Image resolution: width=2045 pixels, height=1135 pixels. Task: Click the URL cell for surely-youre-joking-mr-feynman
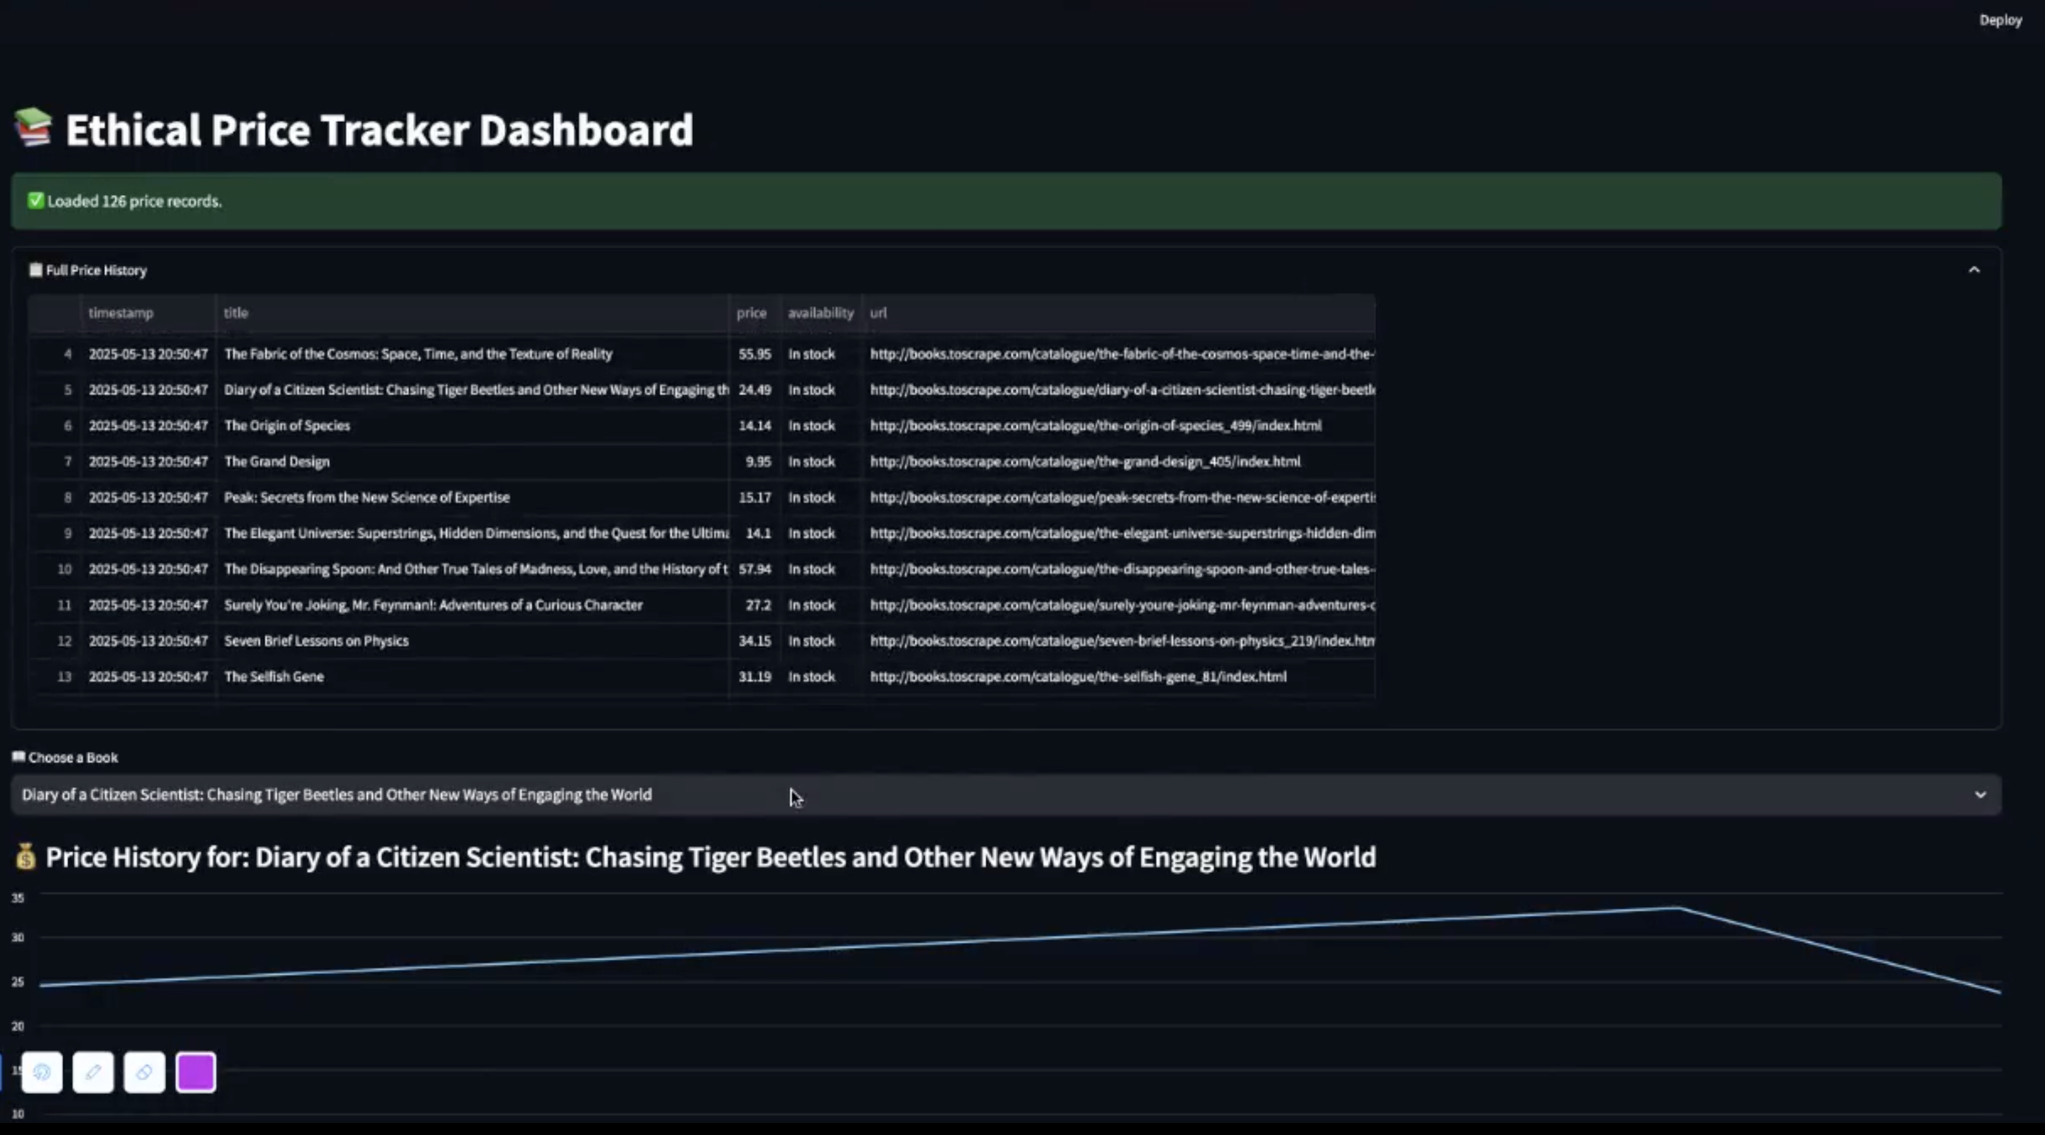tap(1118, 605)
